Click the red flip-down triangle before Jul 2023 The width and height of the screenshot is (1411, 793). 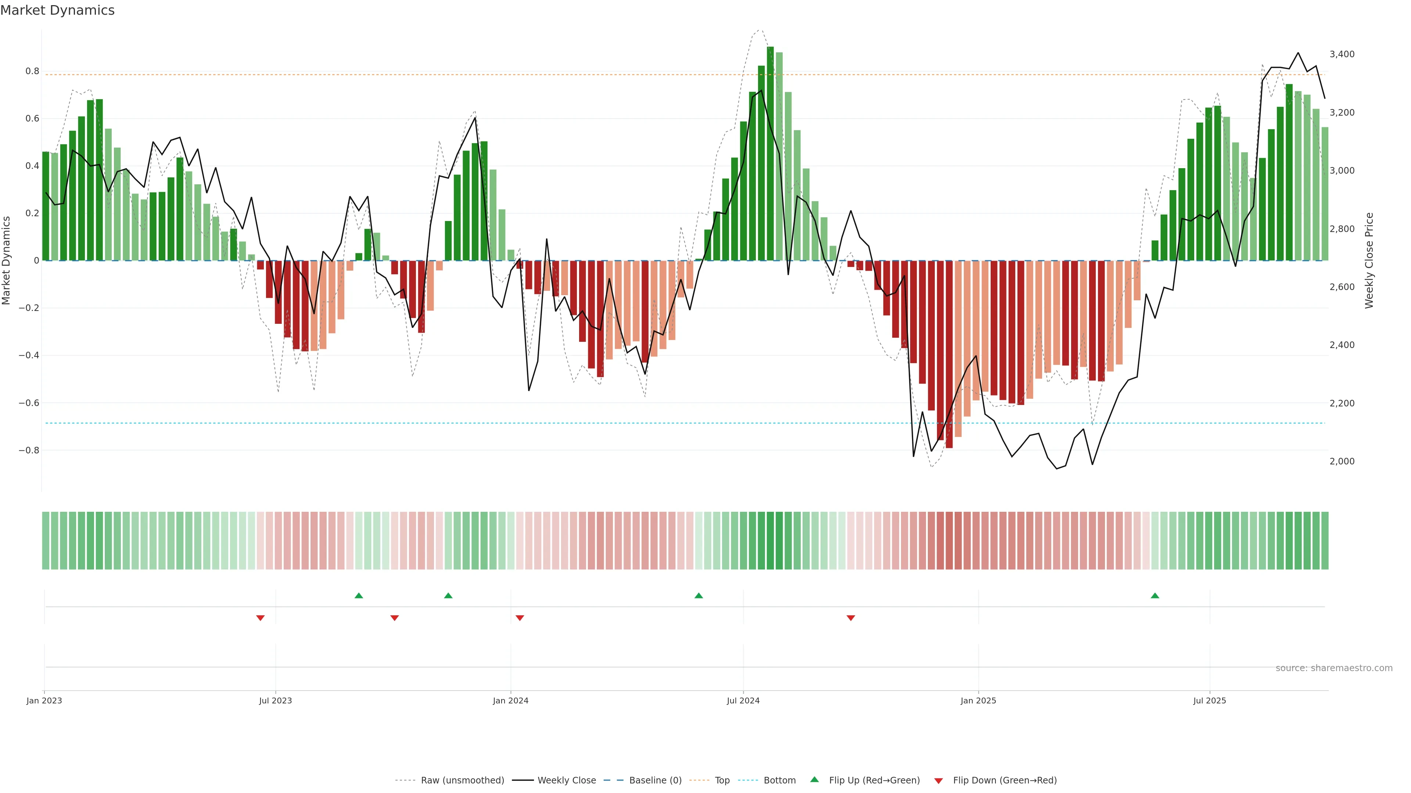[260, 618]
